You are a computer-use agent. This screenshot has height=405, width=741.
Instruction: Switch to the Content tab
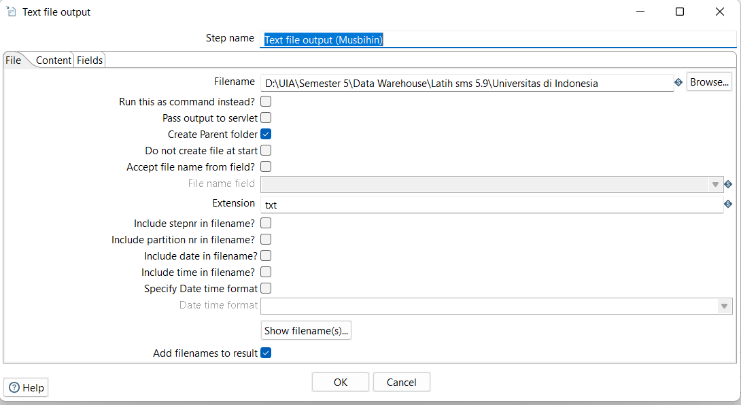point(54,60)
